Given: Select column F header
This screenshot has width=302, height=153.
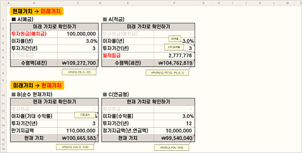Looking at the screenshot, I should (x=174, y=3).
